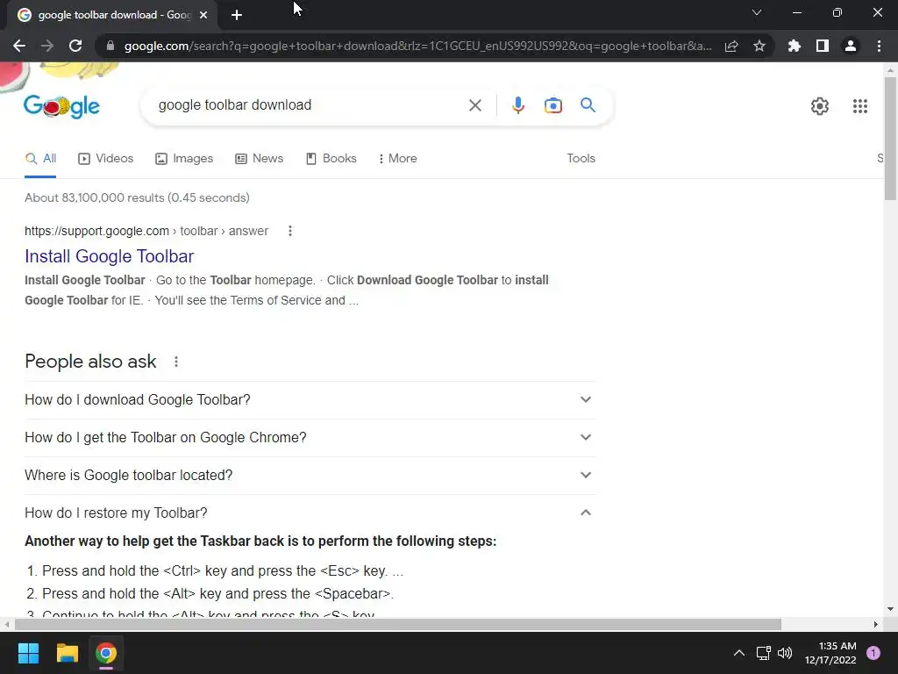Image resolution: width=898 pixels, height=674 pixels.
Task: Open the volume speaker tray icon
Action: pos(785,653)
